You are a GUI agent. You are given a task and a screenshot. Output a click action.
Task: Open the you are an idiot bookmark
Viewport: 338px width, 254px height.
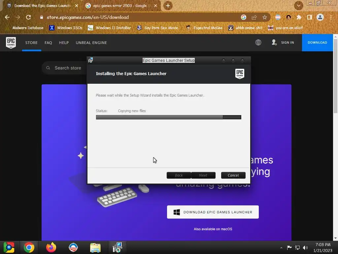pos(286,28)
